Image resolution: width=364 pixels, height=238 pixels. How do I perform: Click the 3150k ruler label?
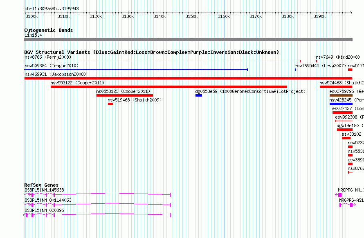pos(191,16)
